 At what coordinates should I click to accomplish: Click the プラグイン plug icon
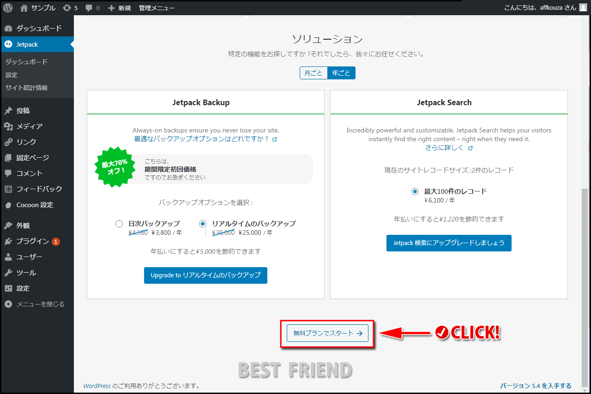click(8, 241)
